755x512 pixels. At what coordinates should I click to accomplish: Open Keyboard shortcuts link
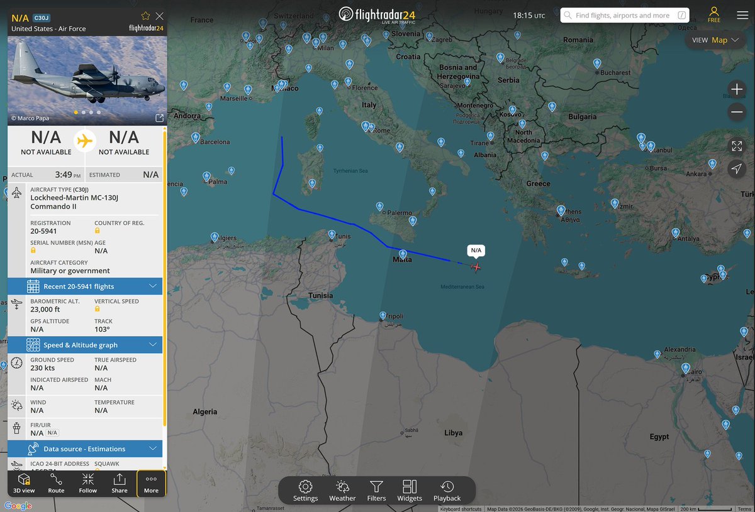click(x=459, y=509)
